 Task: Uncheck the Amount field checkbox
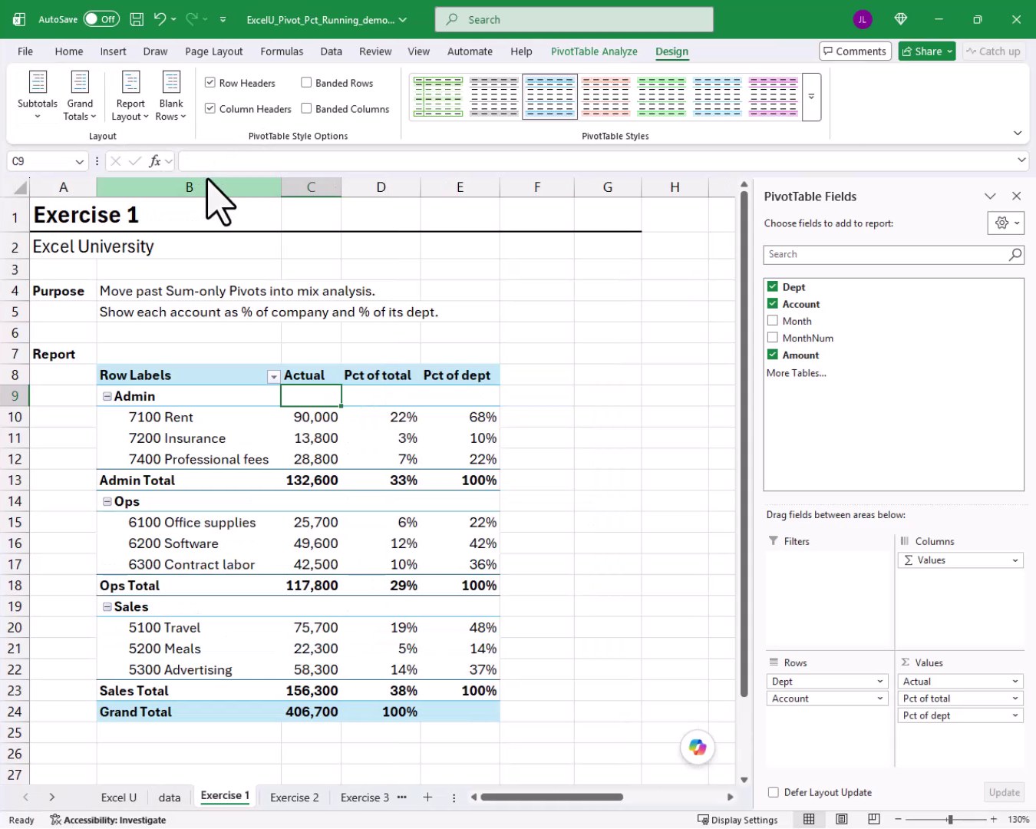773,354
